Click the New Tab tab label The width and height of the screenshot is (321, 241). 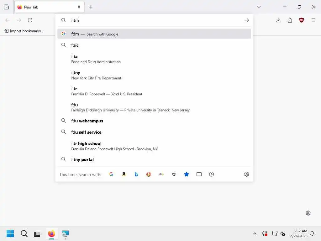31,7
